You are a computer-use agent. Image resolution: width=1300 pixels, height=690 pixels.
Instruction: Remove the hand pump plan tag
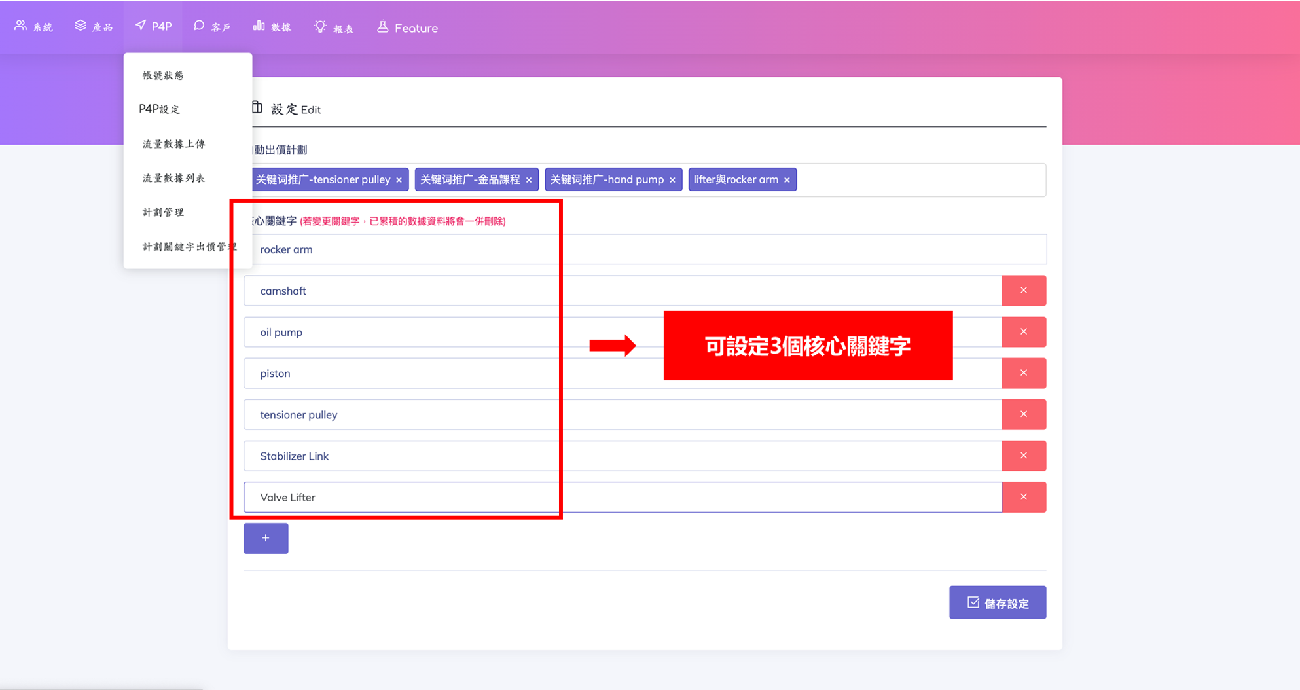click(x=672, y=180)
